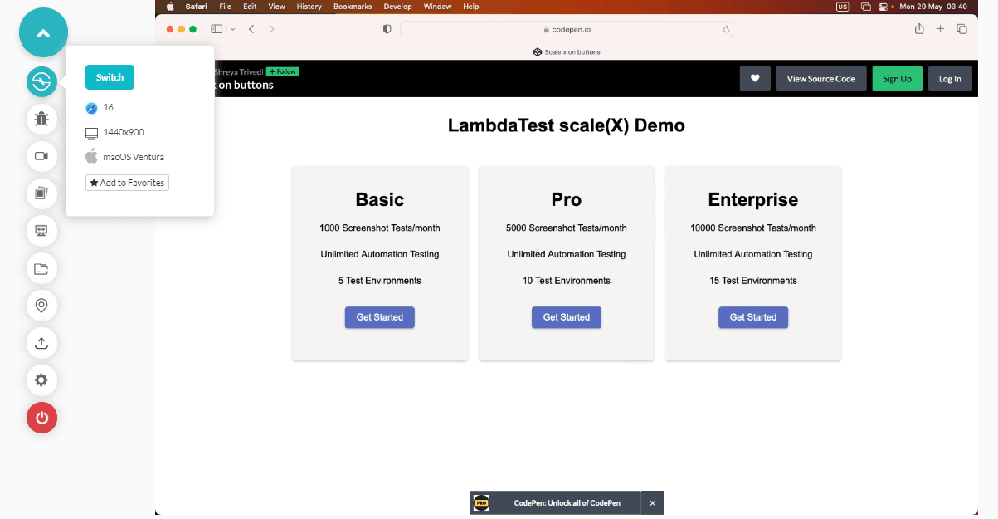Image resolution: width=998 pixels, height=519 pixels.
Task: Start the video recorder tool
Action: pyautogui.click(x=41, y=156)
